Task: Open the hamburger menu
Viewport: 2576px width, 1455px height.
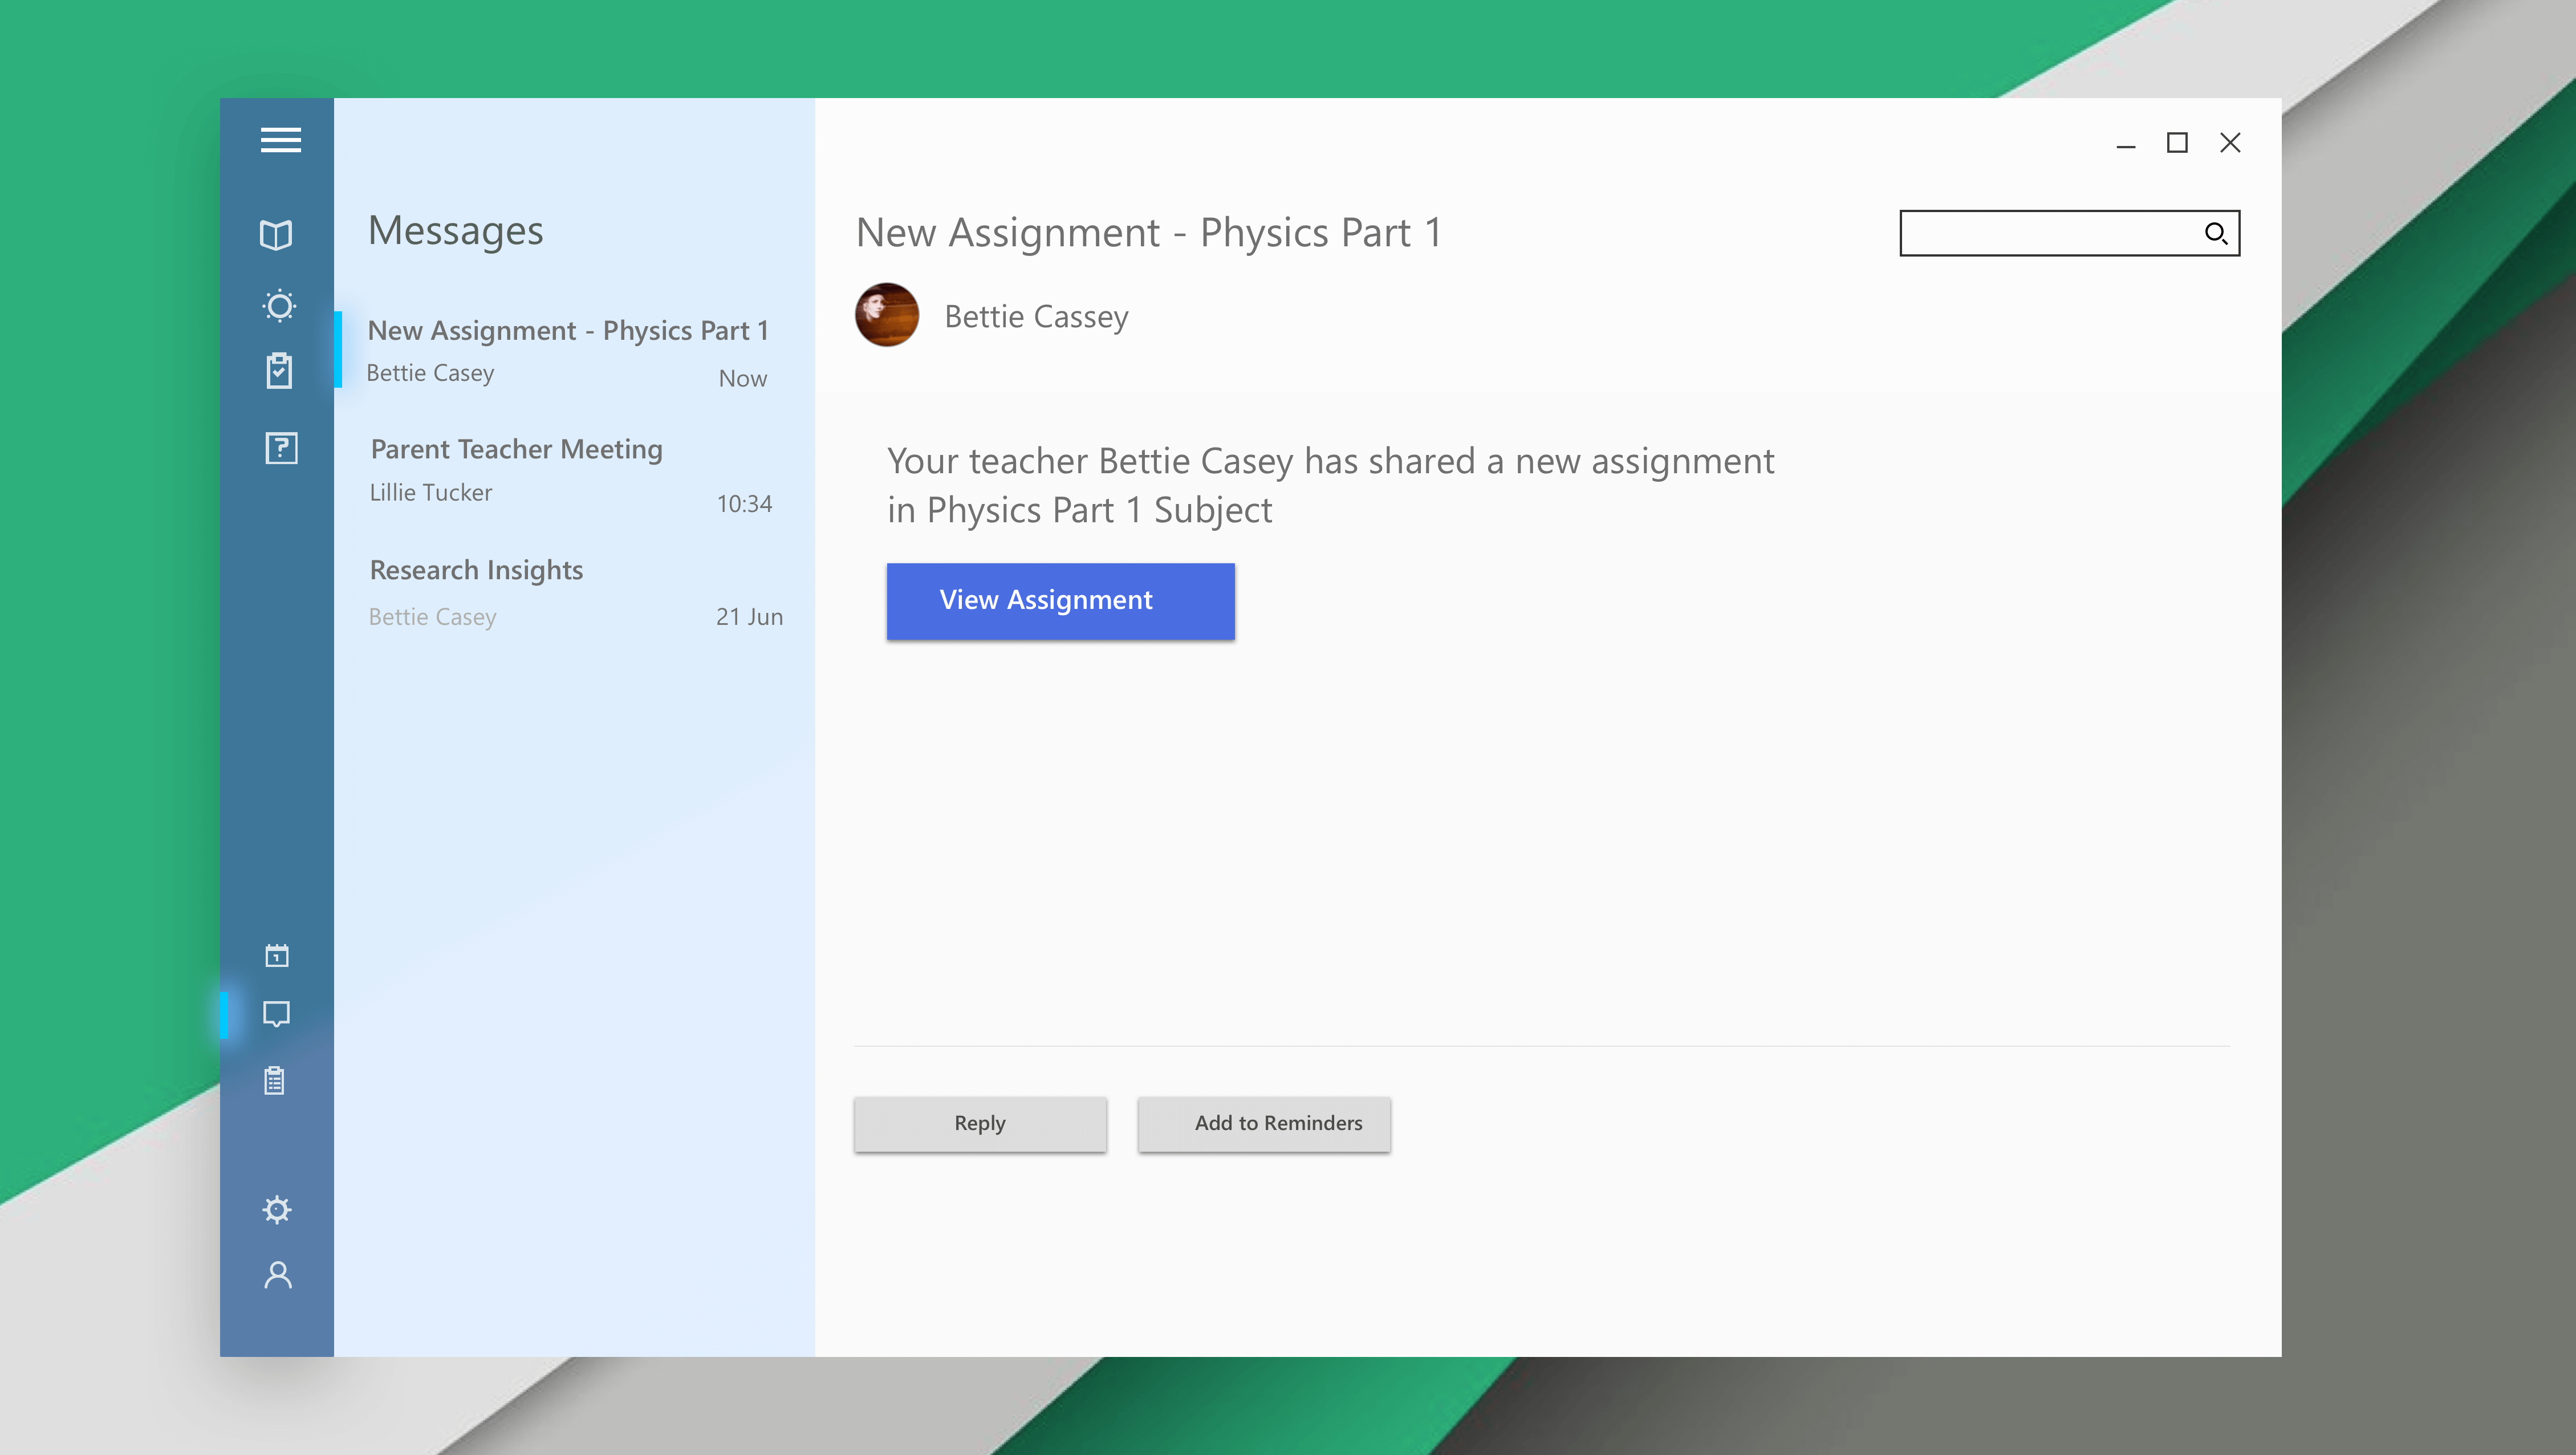Action: pyautogui.click(x=280, y=140)
